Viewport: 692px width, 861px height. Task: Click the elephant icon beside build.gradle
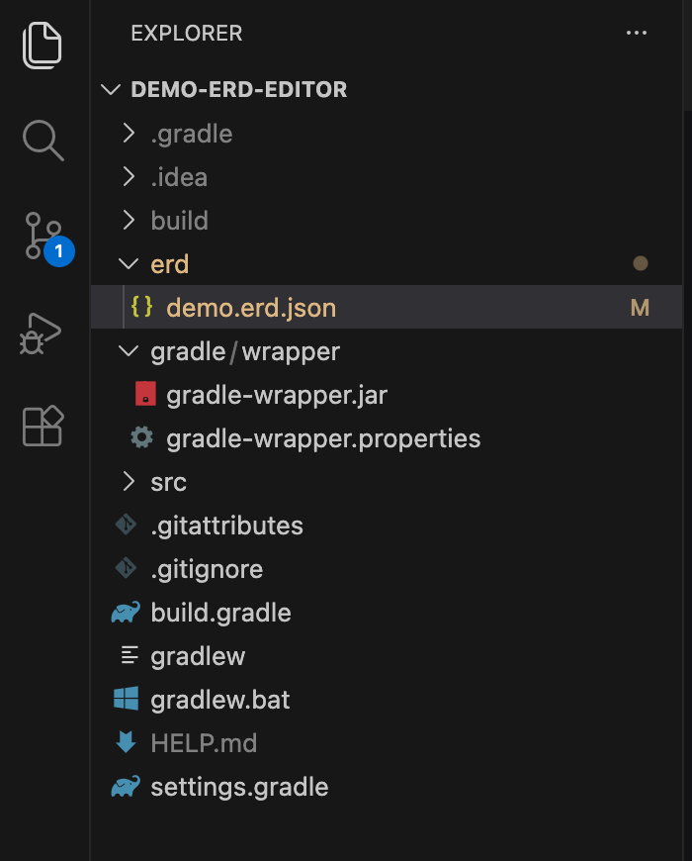(126, 613)
